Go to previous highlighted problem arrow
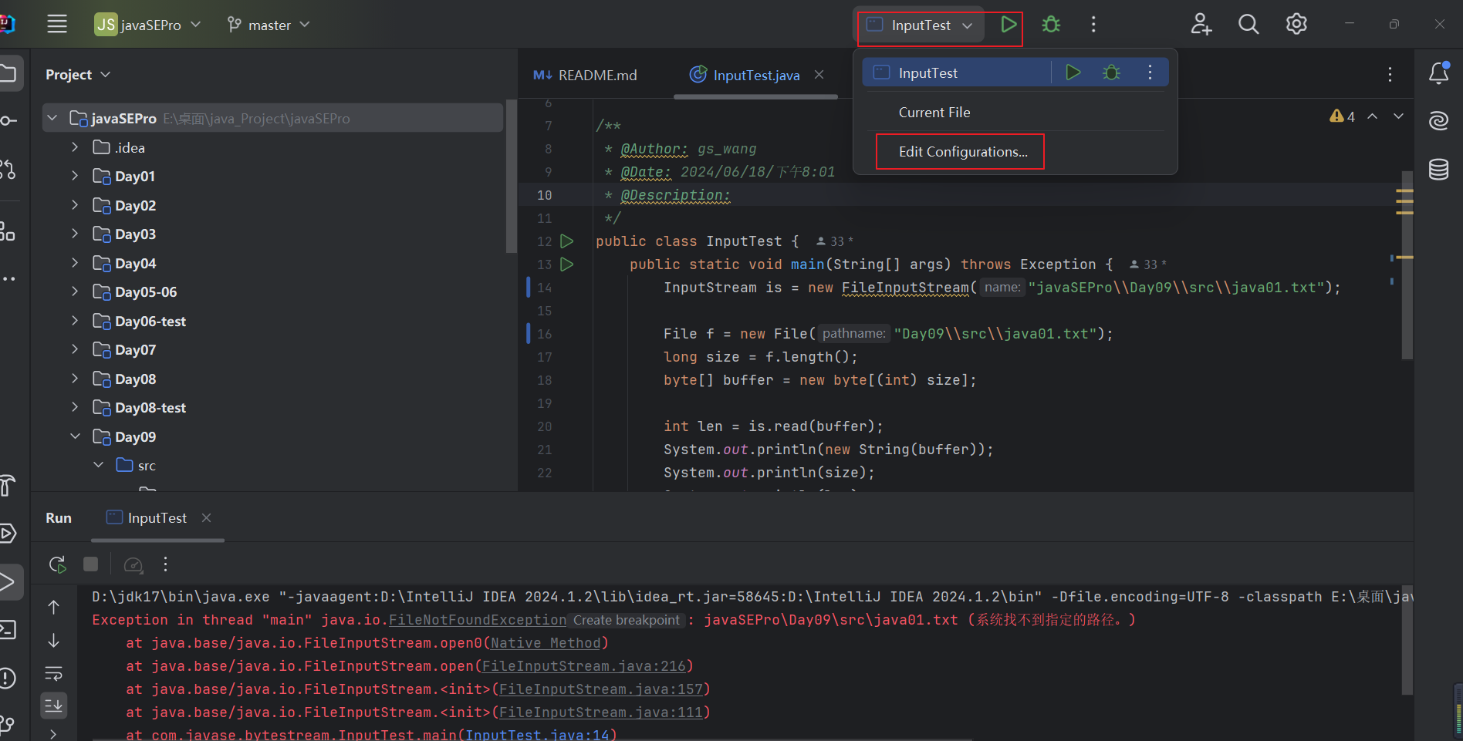The height and width of the screenshot is (741, 1463). click(1372, 116)
